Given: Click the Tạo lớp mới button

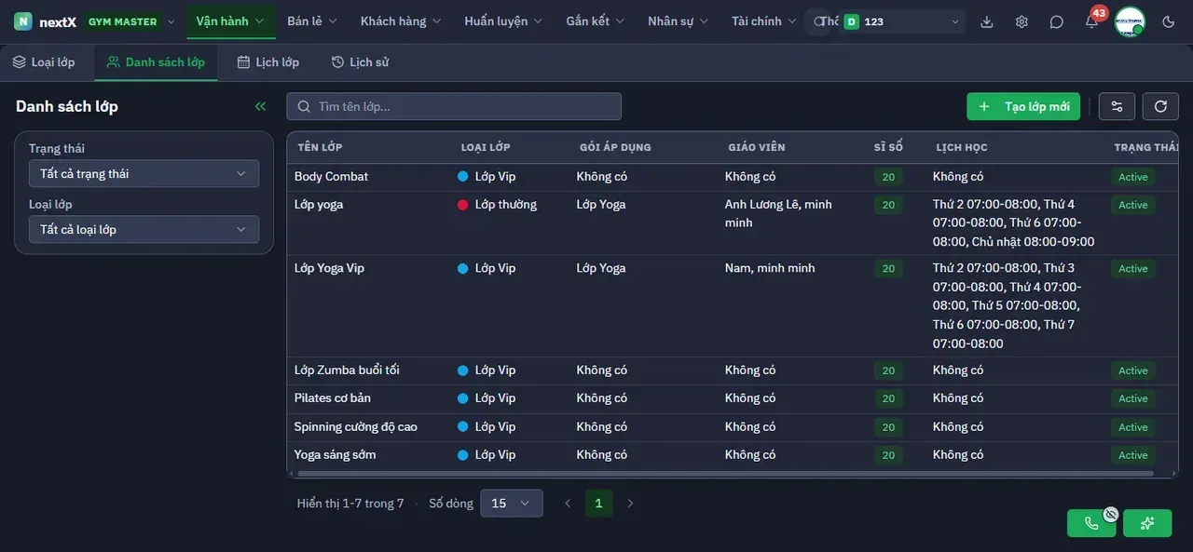Looking at the screenshot, I should pyautogui.click(x=1023, y=106).
